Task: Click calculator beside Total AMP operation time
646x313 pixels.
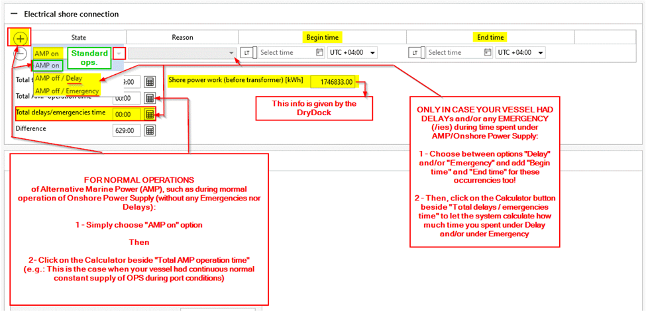Action: coord(150,99)
